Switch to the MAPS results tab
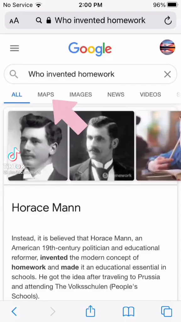Image resolution: width=181 pixels, height=322 pixels. [46, 94]
